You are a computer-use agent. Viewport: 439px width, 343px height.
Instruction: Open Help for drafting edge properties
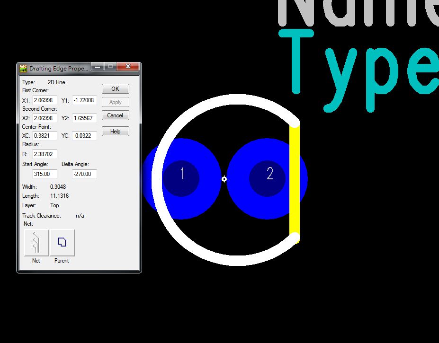(116, 132)
